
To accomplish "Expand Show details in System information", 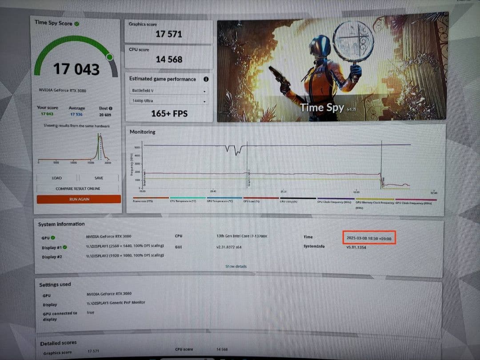I will click(235, 266).
